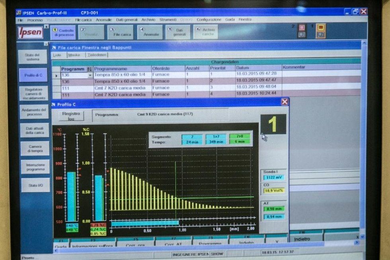The width and height of the screenshot is (390, 260).
Task: Open Archivio cariche toolbar button number 6
Action: coord(206,32)
